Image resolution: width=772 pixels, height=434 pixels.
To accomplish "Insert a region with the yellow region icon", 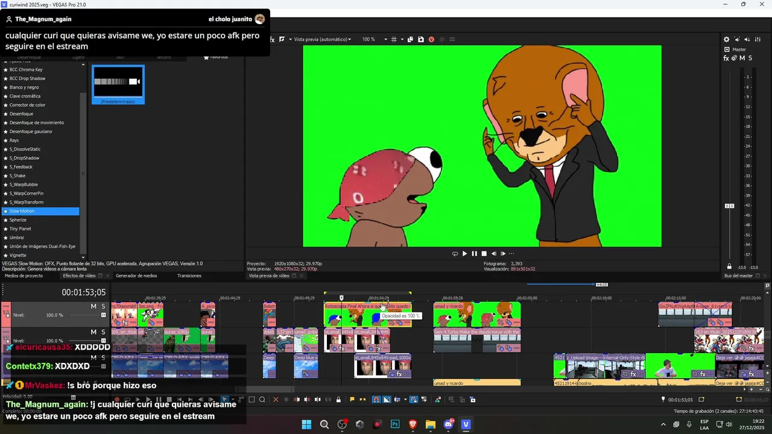I will 362,399.
